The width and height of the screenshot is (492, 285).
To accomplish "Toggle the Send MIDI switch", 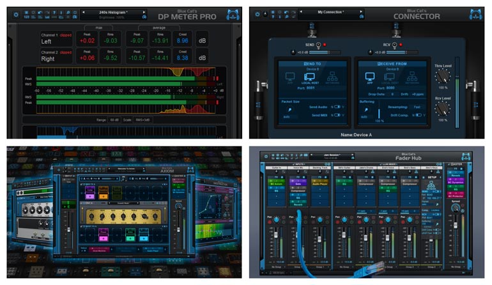I will pos(337,115).
